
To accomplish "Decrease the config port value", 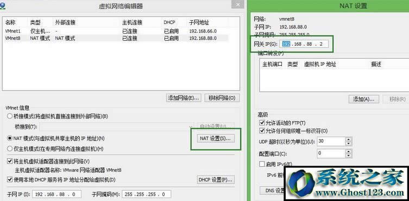I will (x=349, y=155).
